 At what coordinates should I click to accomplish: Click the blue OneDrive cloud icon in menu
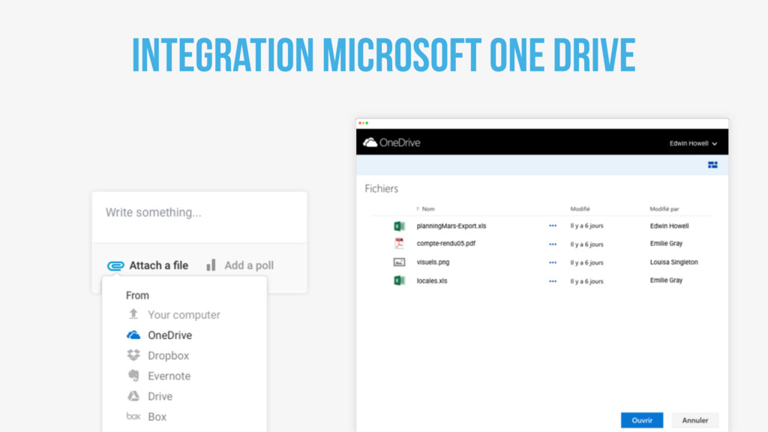click(133, 335)
